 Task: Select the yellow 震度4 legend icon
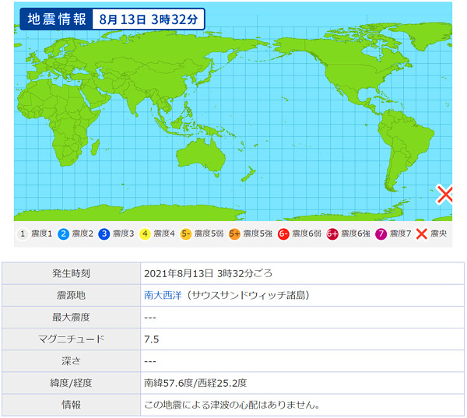click(145, 234)
